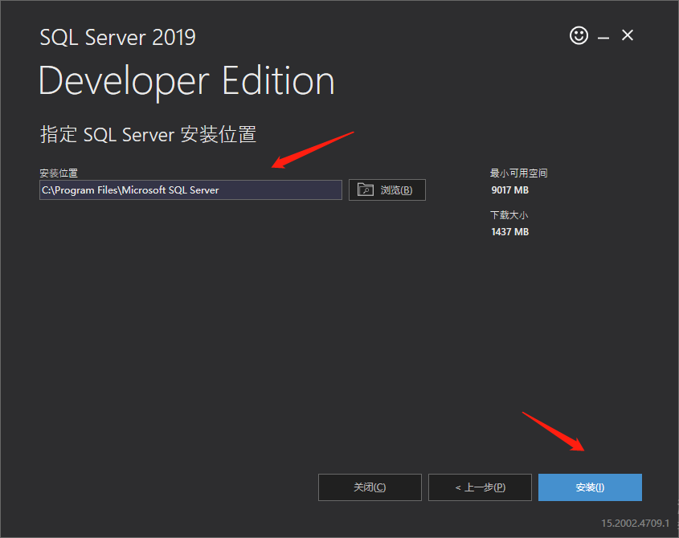
Task: Place cursor in the C:\Program Files path box
Action: pos(190,190)
